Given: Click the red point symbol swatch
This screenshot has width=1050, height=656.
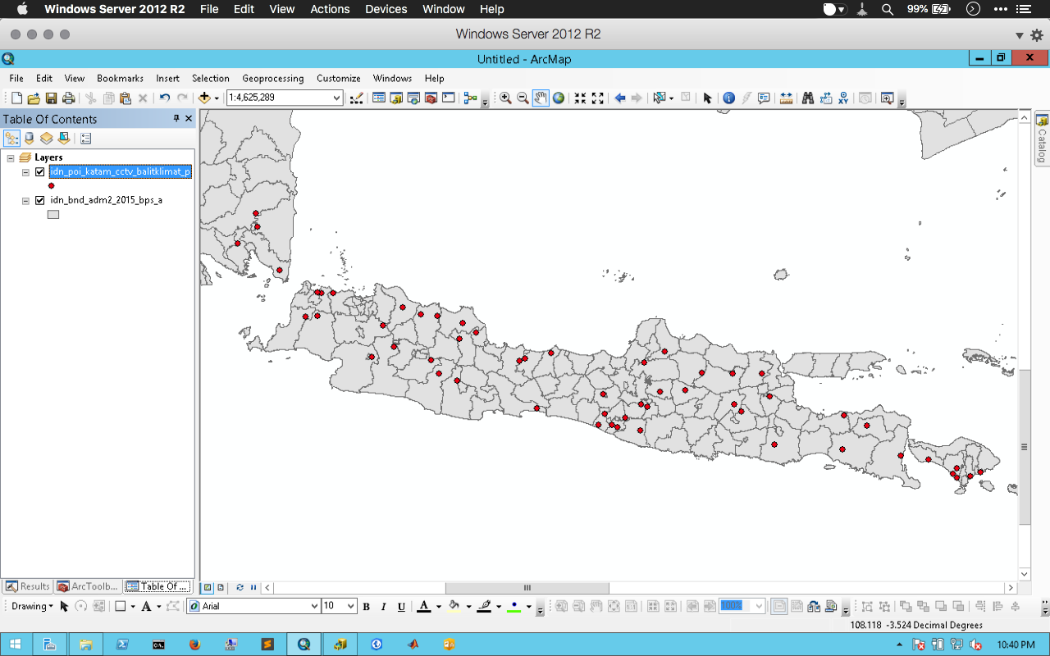Looking at the screenshot, I should click(52, 186).
